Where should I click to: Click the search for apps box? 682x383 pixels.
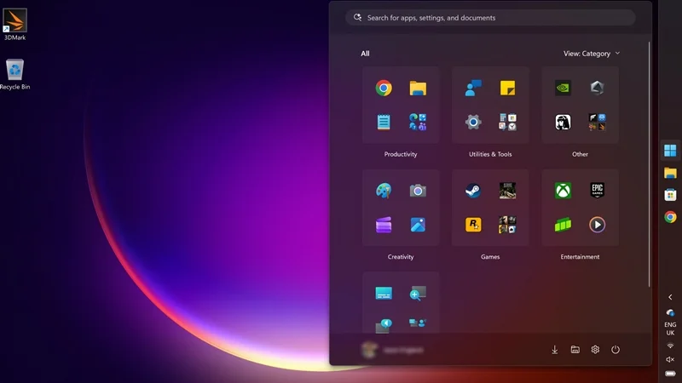(x=490, y=18)
